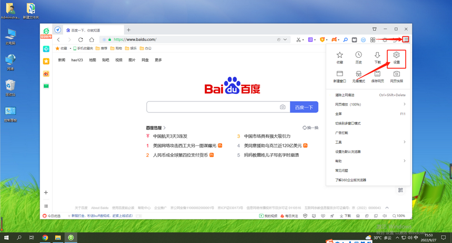Open the blue magnifier search toolbar icon
Image resolution: width=452 pixels, height=243 pixels.
(345, 40)
